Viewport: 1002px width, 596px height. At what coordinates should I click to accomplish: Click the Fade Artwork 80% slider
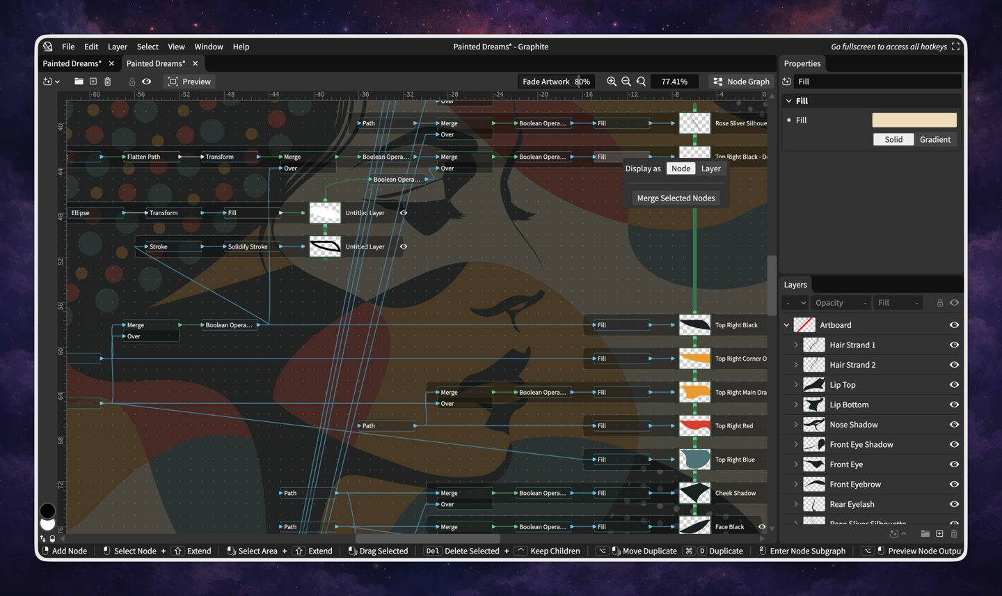pyautogui.click(x=557, y=81)
